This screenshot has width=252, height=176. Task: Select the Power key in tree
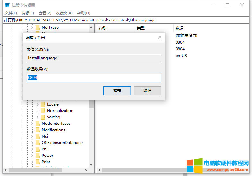point(48,156)
